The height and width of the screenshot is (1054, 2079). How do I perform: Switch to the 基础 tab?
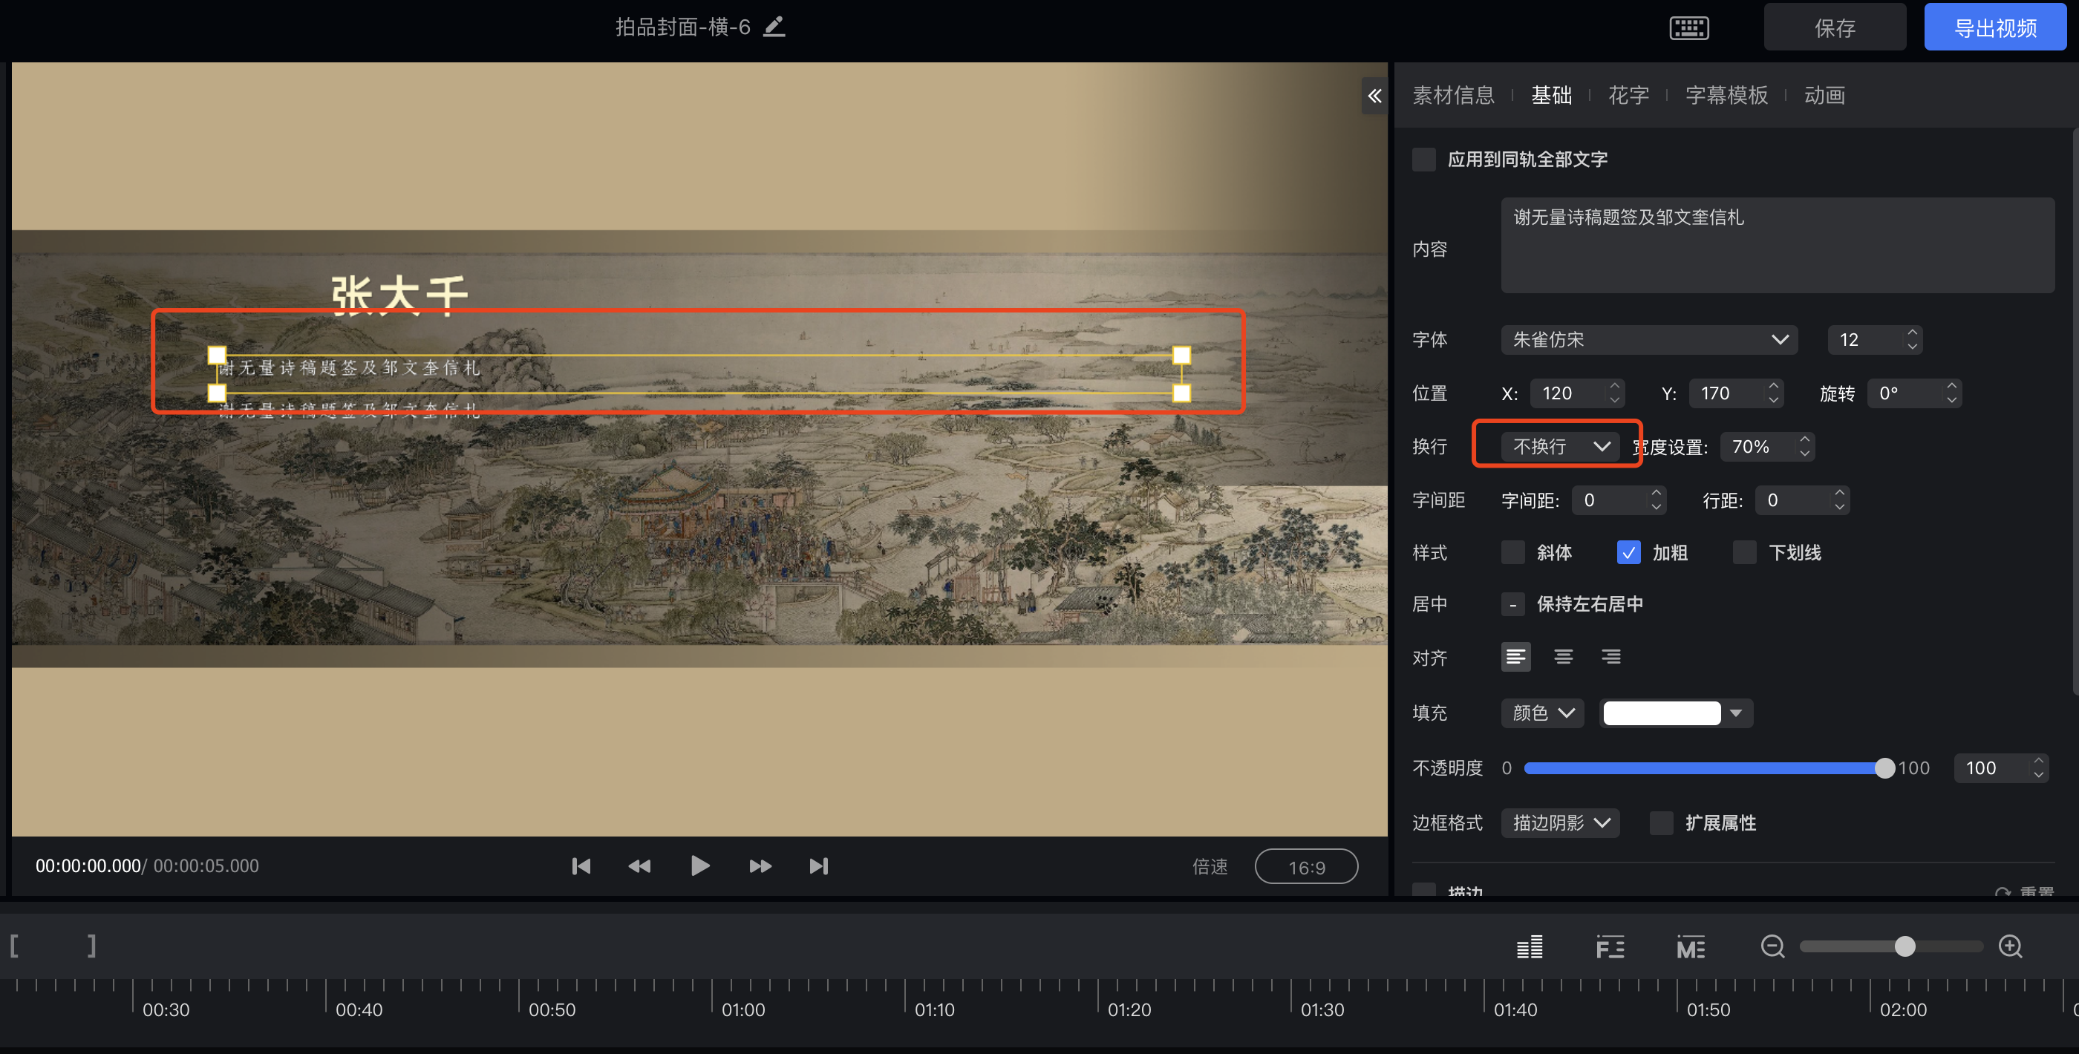1551,95
